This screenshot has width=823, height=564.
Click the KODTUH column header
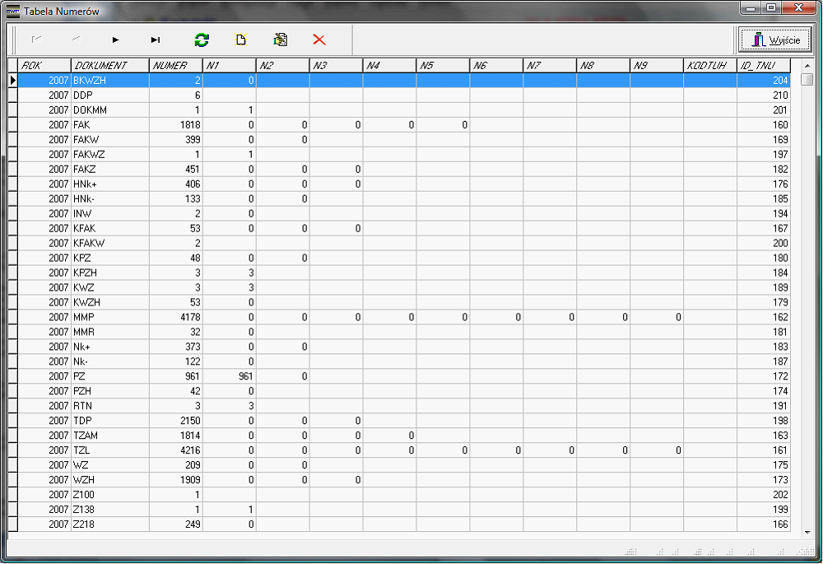(709, 65)
